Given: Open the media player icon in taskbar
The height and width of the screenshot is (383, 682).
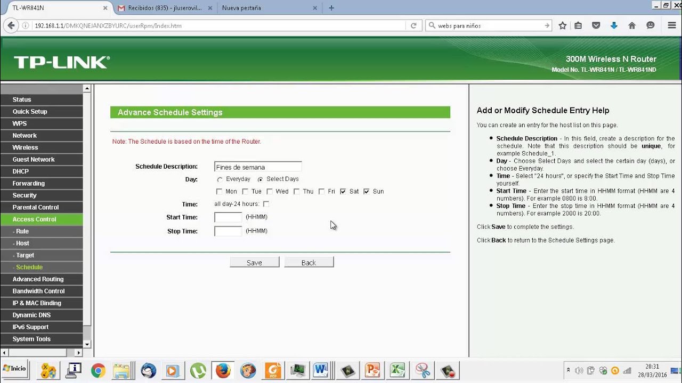Looking at the screenshot, I should [x=173, y=370].
